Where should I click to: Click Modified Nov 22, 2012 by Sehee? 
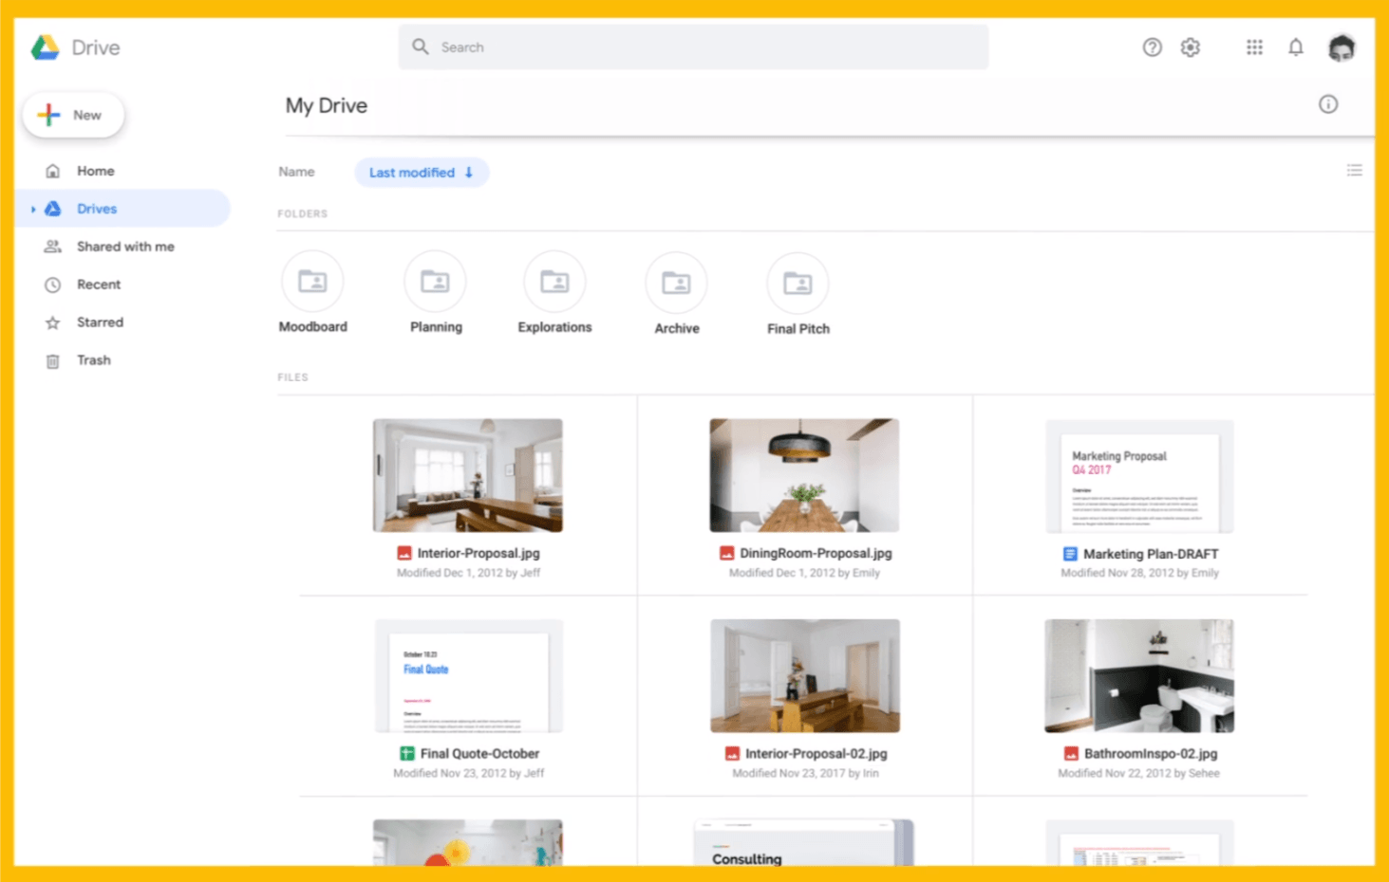[x=1138, y=773]
